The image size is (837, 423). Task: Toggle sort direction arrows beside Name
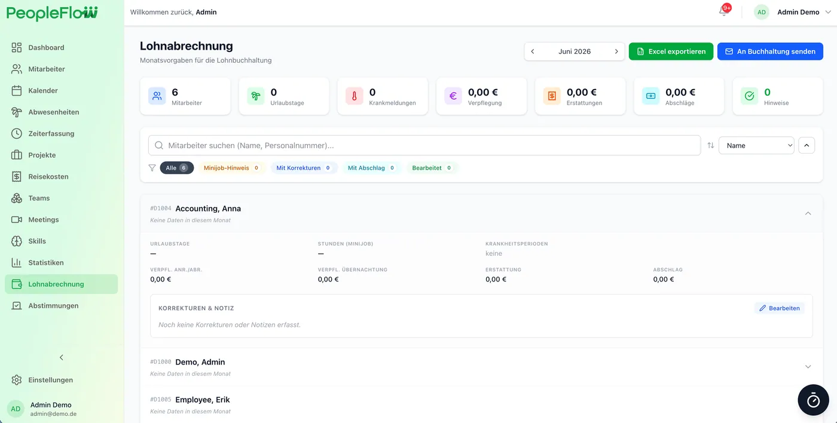710,145
